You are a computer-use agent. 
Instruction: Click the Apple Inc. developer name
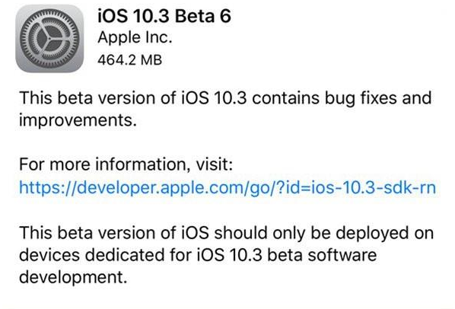(135, 38)
